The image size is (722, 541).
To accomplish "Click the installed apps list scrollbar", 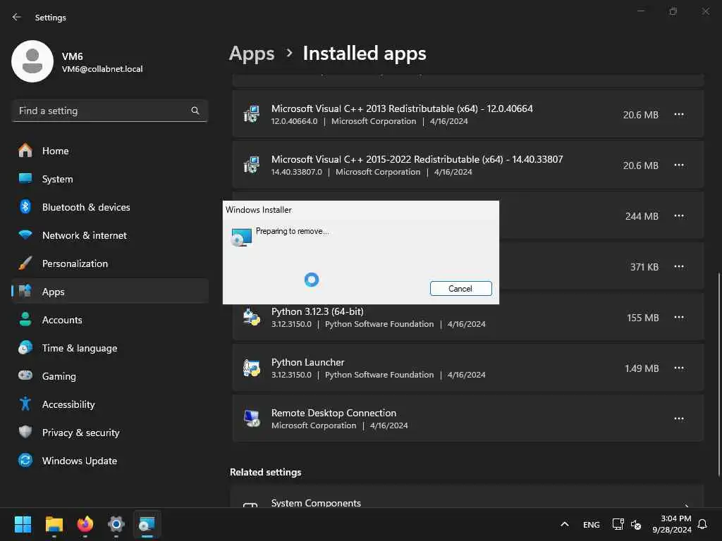I will tap(718, 375).
